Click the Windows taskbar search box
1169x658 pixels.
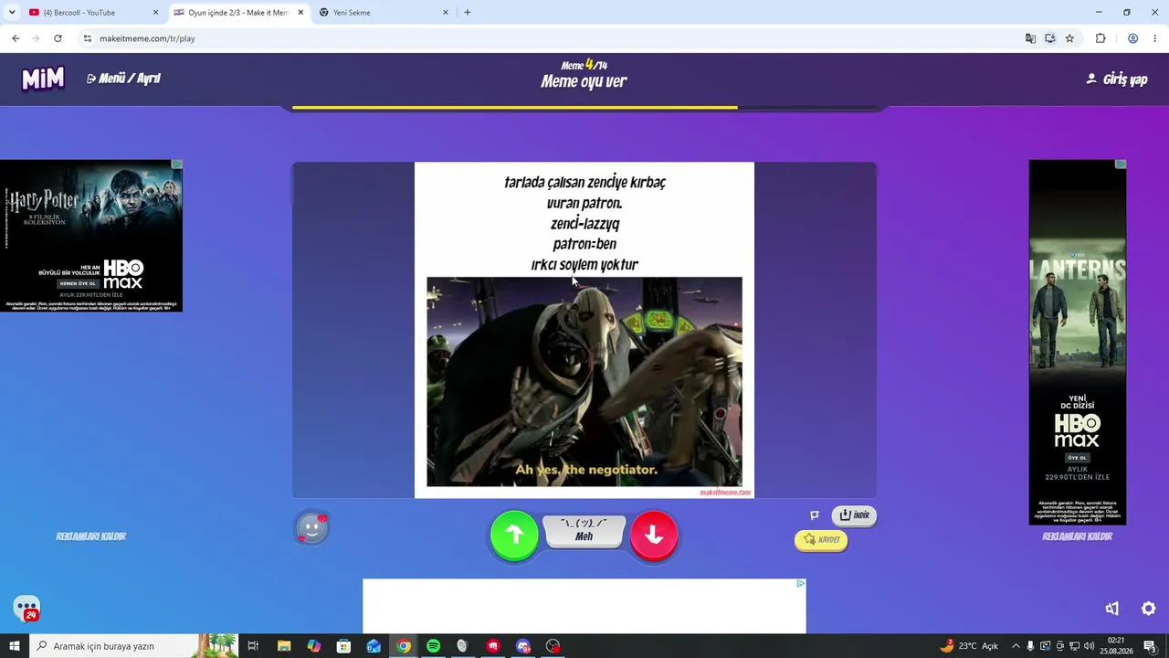[x=133, y=646]
